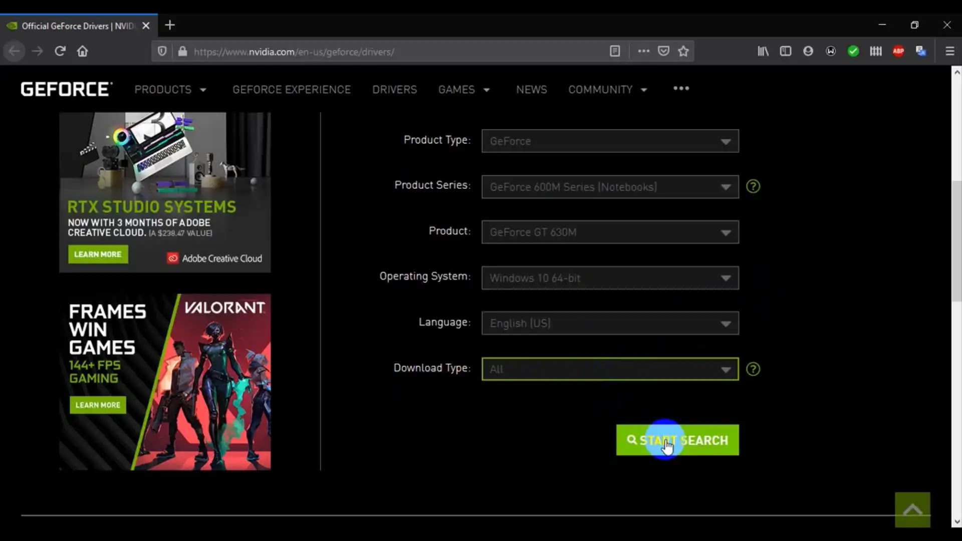Click the browser reload icon
This screenshot has height=541, width=962.
60,51
